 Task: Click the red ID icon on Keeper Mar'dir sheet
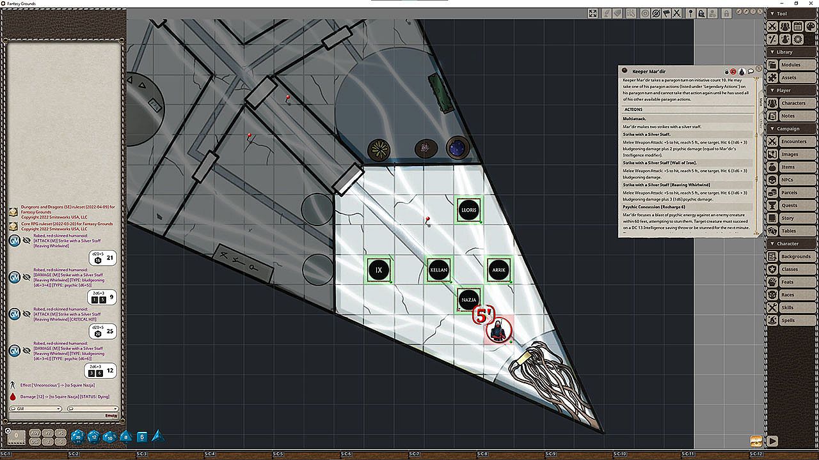click(734, 72)
